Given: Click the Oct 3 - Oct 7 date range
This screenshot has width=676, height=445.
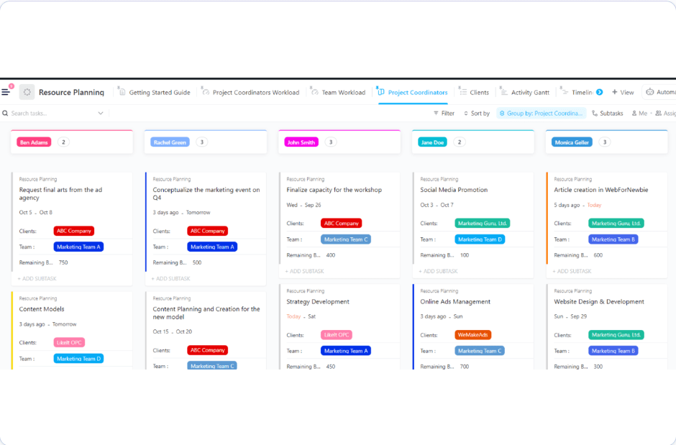Looking at the screenshot, I should click(x=437, y=205).
